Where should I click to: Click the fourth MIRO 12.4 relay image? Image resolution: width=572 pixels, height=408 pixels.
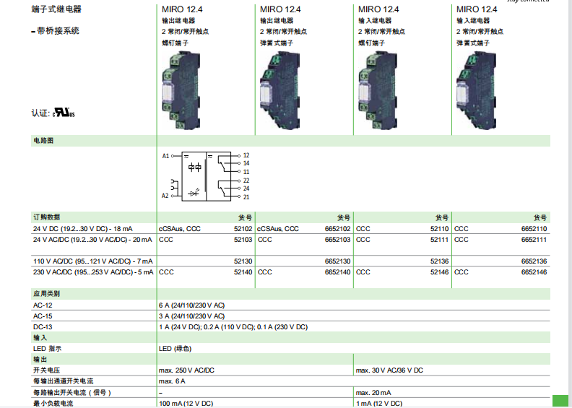[477, 90]
